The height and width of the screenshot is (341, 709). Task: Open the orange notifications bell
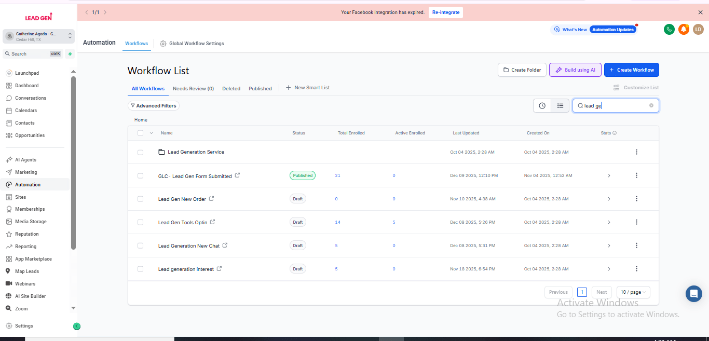tap(684, 30)
